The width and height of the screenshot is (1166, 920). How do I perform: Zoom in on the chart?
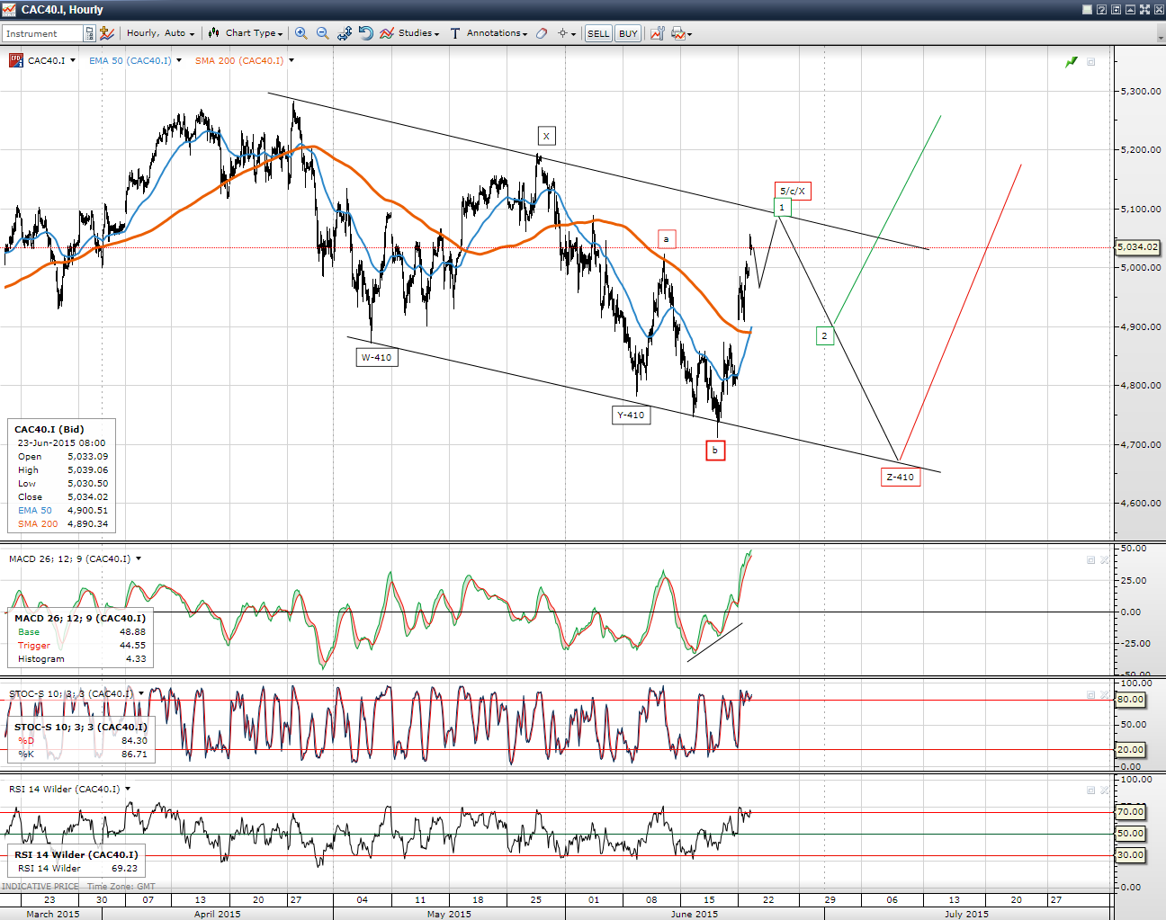click(300, 33)
